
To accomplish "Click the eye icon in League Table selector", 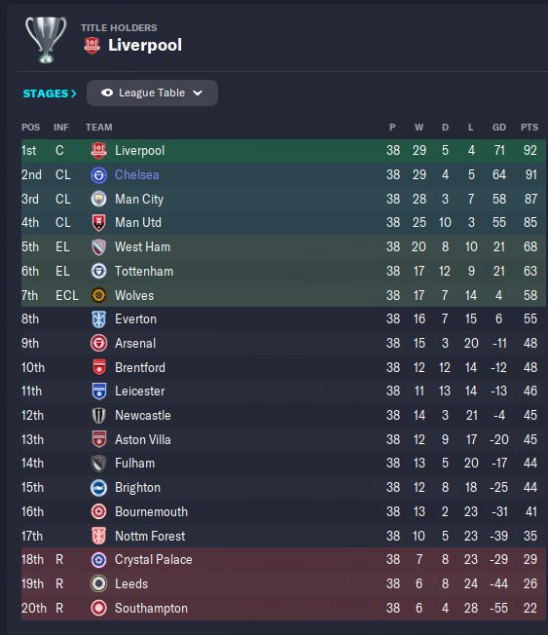I will coord(107,93).
